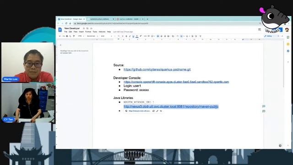
Task: Check cloud save status icon by title
Action: pyautogui.click(x=91, y=28)
